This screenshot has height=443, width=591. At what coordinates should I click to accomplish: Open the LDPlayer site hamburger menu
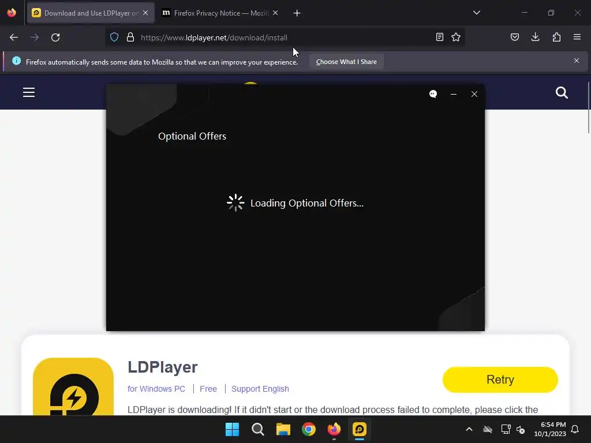(x=29, y=92)
